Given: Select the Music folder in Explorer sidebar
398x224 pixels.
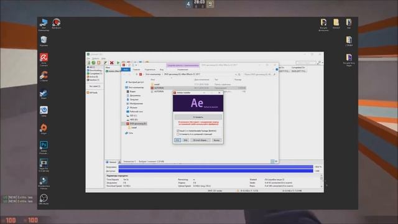Looking at the screenshot, I should point(132,108).
